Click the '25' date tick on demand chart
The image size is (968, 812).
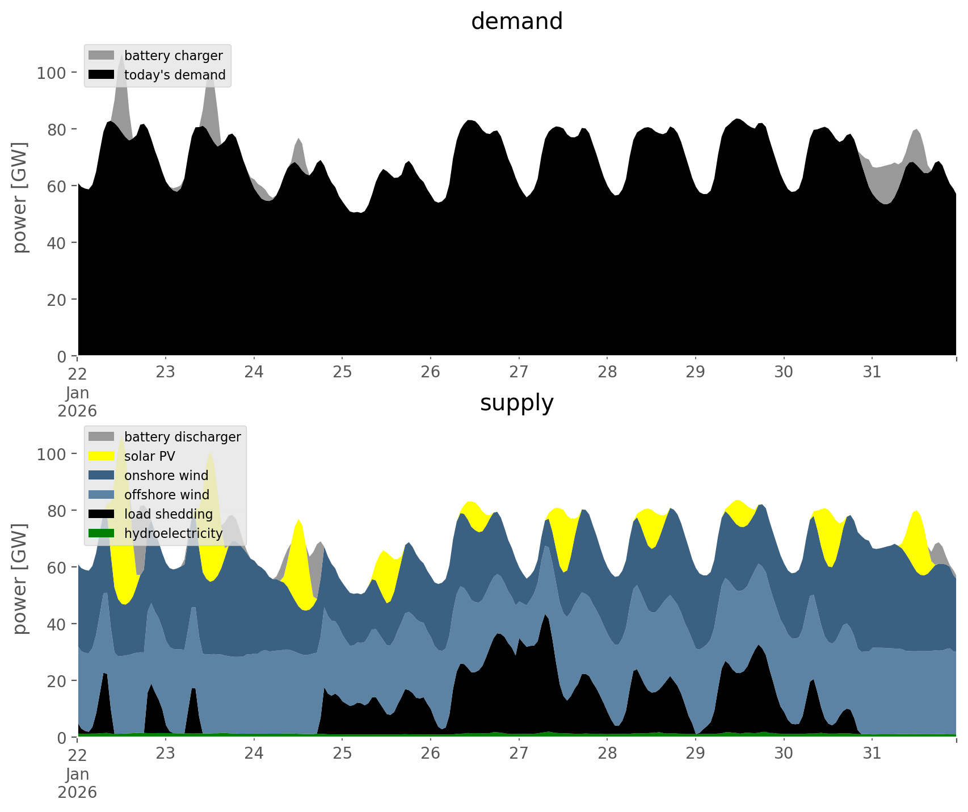[342, 372]
